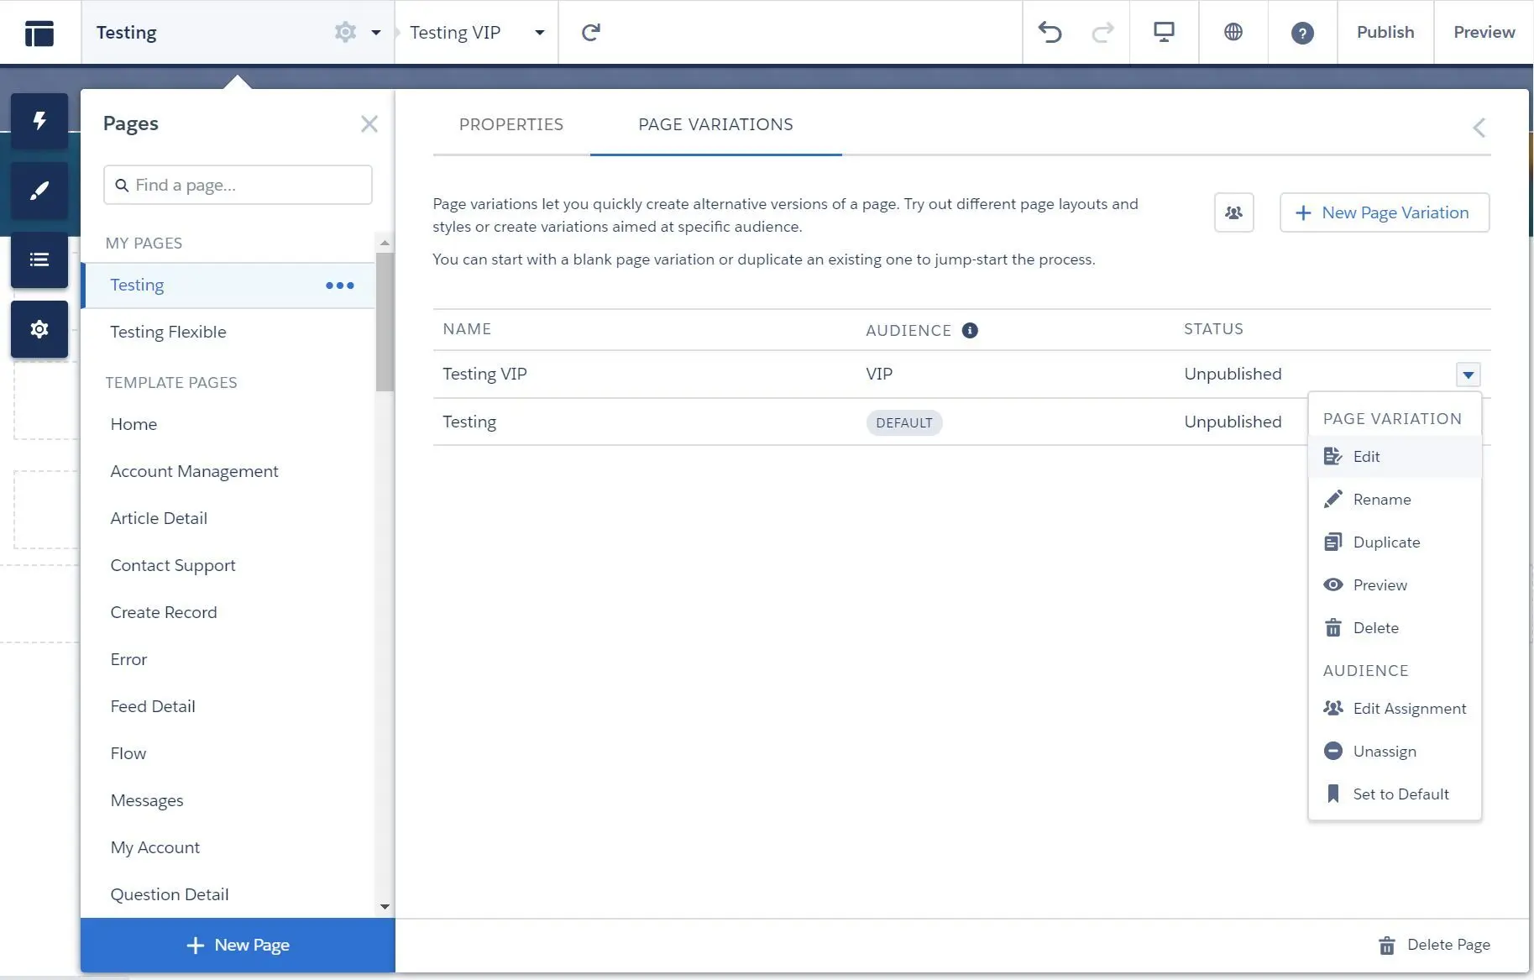Image resolution: width=1534 pixels, height=980 pixels.
Task: Click the pages list scrollbar thumb
Action: click(x=385, y=321)
